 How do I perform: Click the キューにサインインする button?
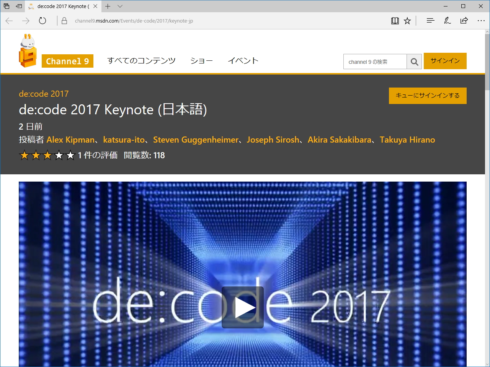coord(428,96)
